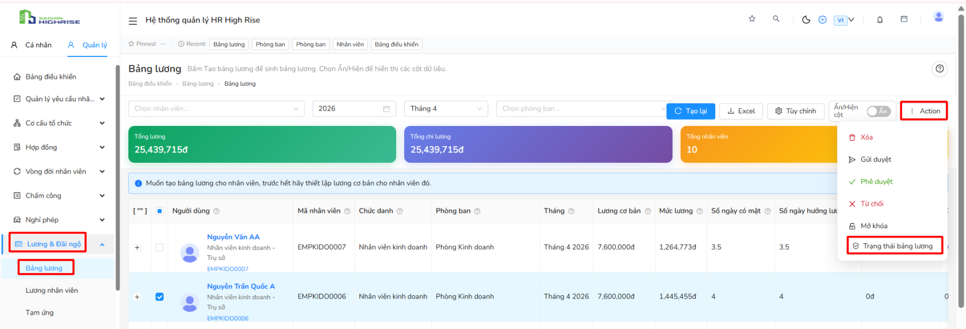Click info icon beside Chức danh column
Screen dimensions: 966x329
tap(400, 211)
